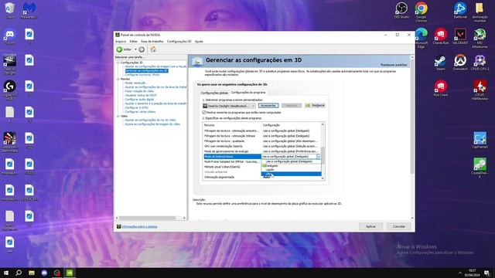This screenshot has width=495, height=278.
Task: Select 'Fazer rotação do vídeo' tree item
Action: click(x=139, y=91)
